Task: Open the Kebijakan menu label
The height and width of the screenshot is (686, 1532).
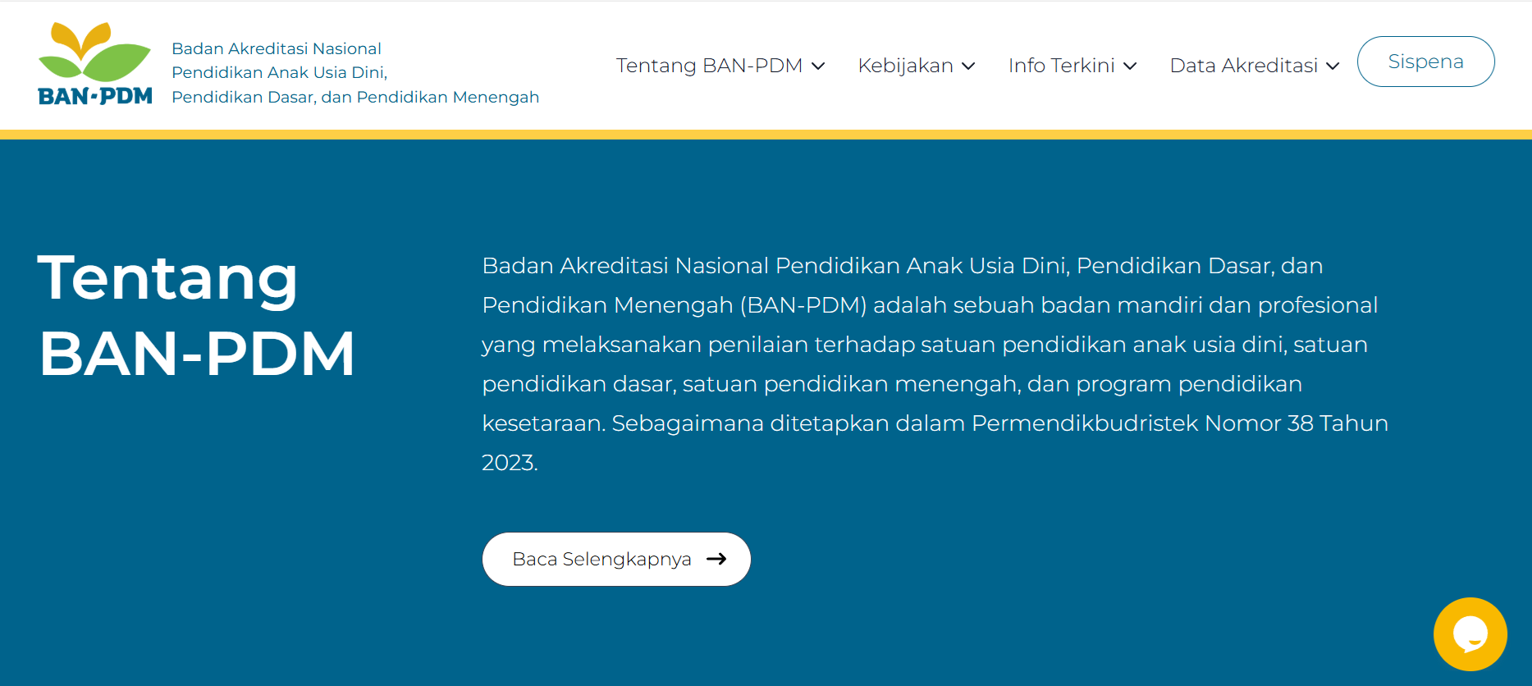Action: (x=905, y=66)
